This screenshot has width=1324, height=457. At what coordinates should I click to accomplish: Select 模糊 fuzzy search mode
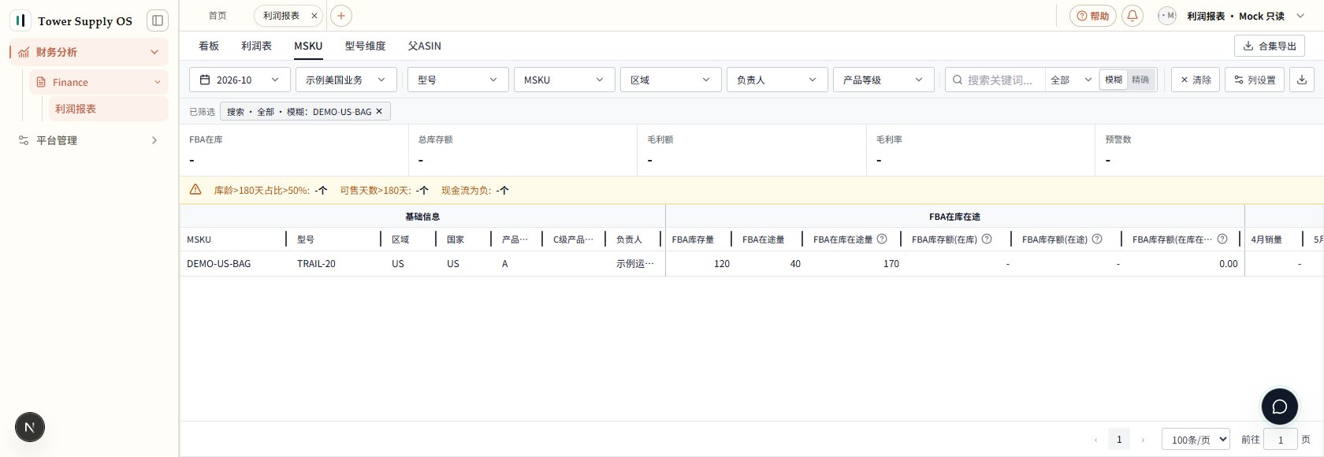(x=1114, y=80)
